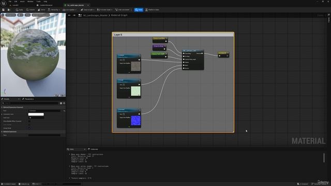The image size is (331, 186).
Task: Save the material with the toolbar save icon
Action: pos(3,10)
